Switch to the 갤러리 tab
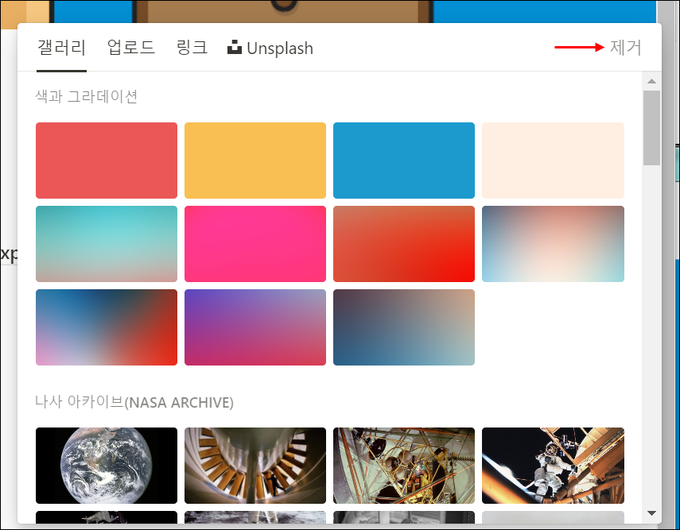This screenshot has width=680, height=530. pos(61,48)
